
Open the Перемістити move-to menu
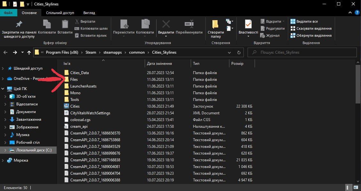124,28
